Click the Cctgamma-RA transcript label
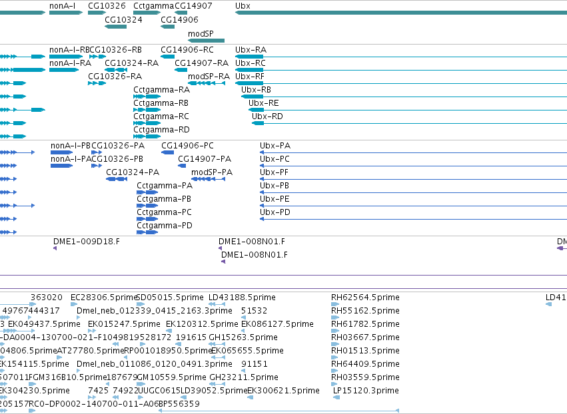Image resolution: width=567 pixels, height=414 pixels. click(162, 90)
